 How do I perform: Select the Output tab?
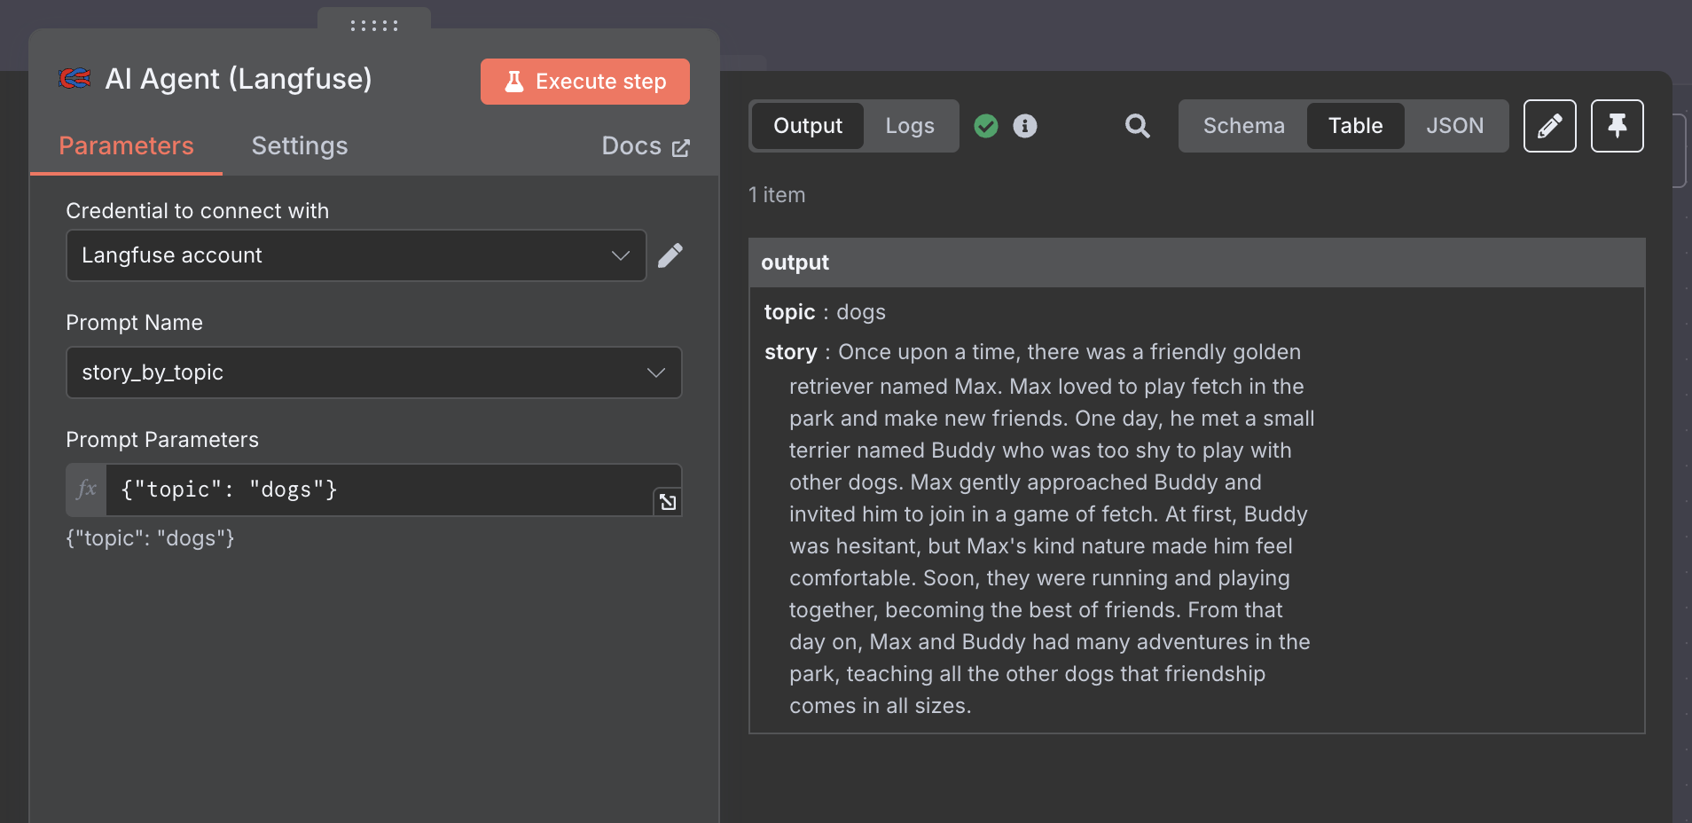pyautogui.click(x=808, y=126)
